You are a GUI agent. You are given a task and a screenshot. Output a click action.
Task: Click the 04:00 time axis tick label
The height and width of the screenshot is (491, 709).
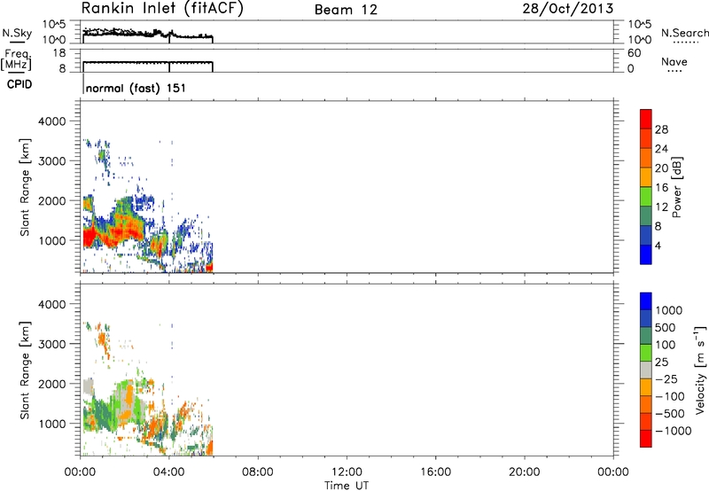[x=168, y=472]
